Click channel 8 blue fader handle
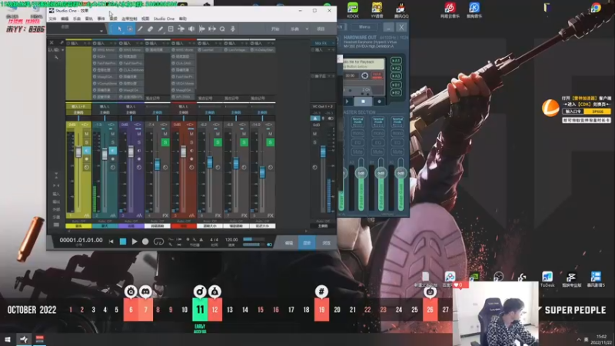 (x=262, y=171)
